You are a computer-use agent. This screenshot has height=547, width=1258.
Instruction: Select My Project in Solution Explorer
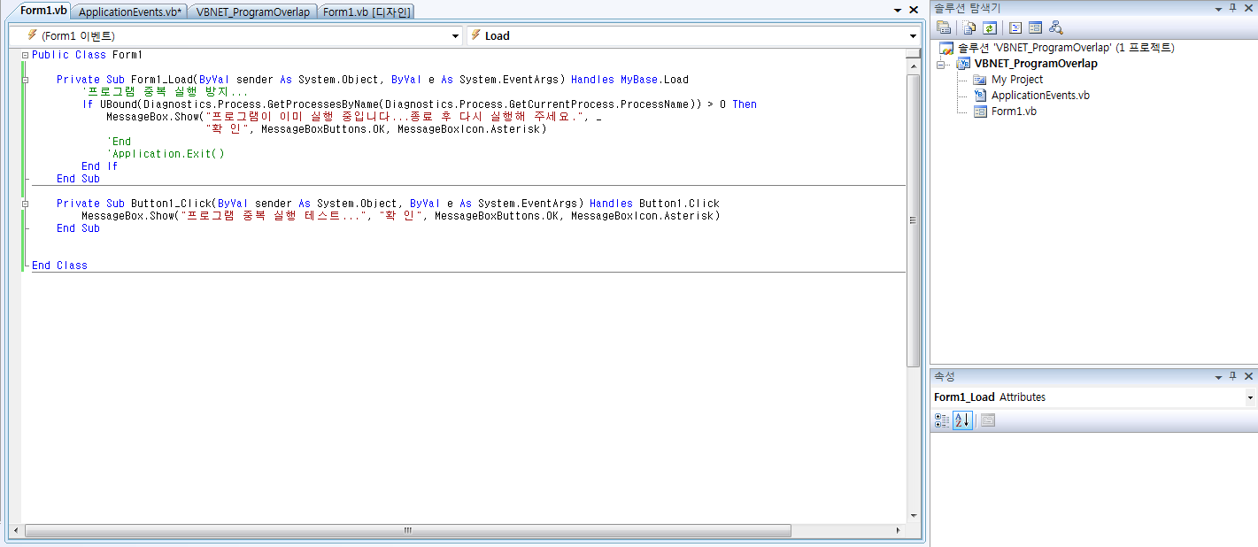point(1017,80)
